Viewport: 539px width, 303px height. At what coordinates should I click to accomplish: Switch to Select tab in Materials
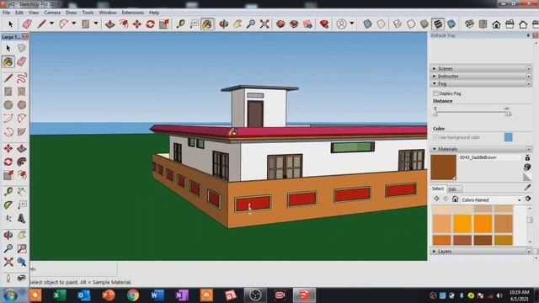click(x=438, y=189)
